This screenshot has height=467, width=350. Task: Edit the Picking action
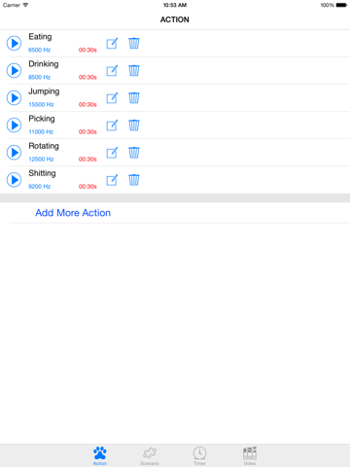coord(112,126)
